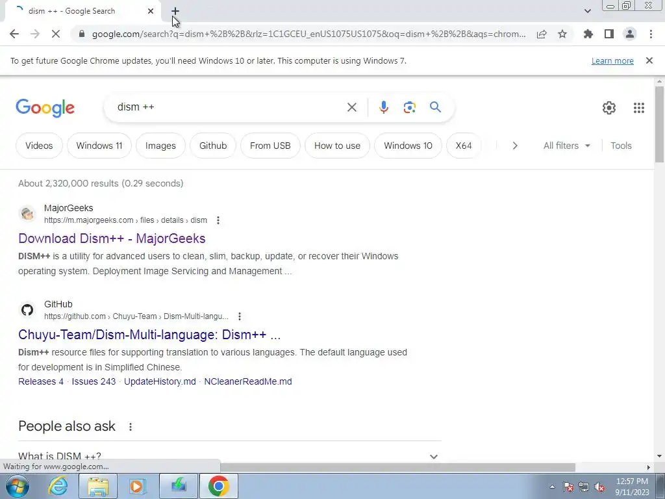Open UpdateHistory.md sublink
This screenshot has width=665, height=499.
point(160,381)
